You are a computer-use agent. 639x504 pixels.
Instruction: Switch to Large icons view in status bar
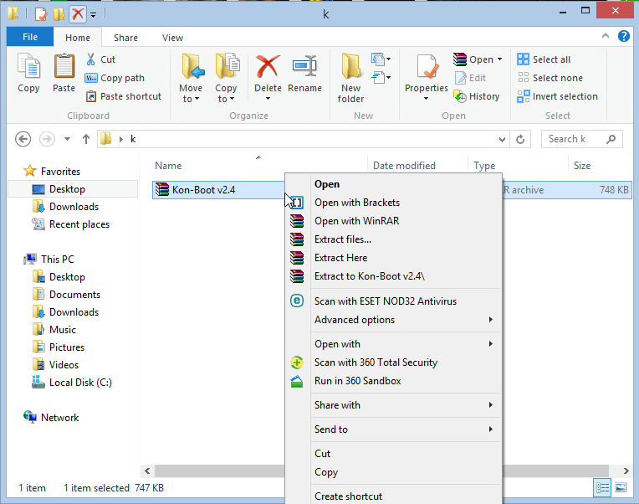pyautogui.click(x=621, y=488)
